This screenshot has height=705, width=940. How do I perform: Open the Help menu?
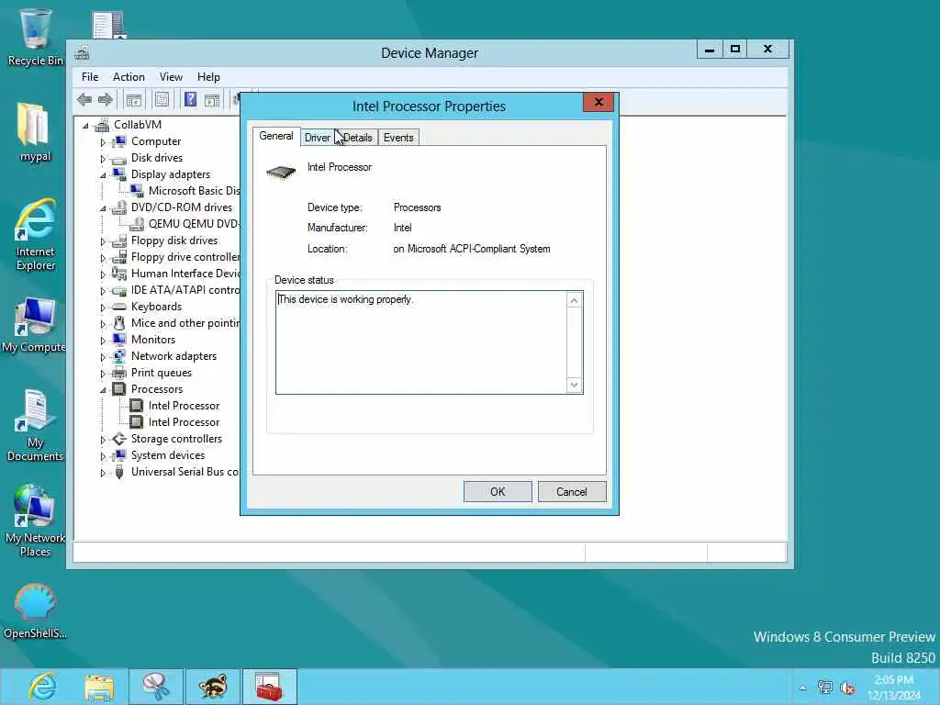click(208, 77)
